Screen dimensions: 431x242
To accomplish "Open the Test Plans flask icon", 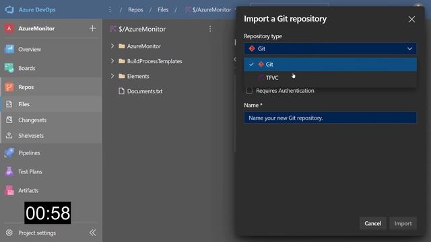I will [x=9, y=171].
